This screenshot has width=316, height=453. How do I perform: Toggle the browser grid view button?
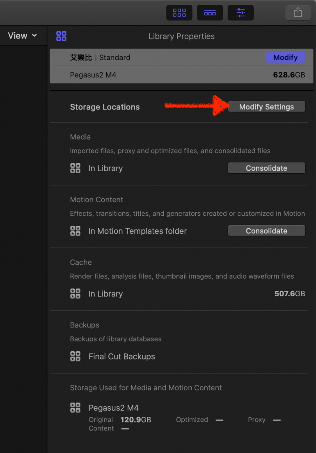(x=179, y=13)
